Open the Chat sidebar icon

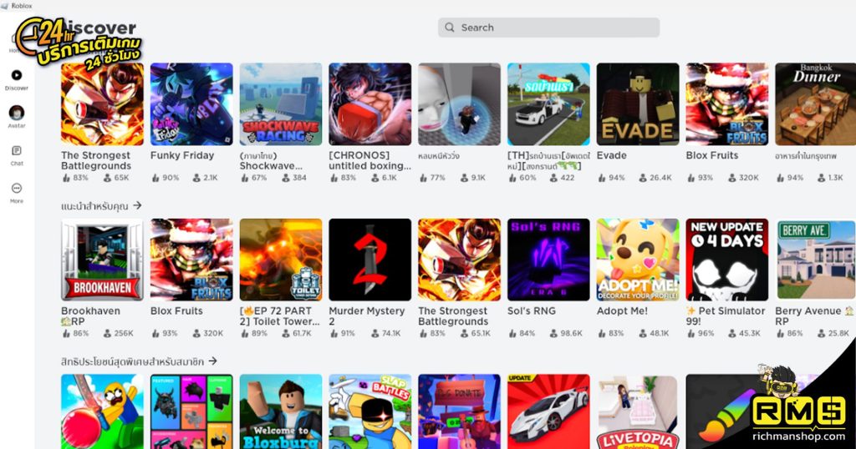pyautogui.click(x=17, y=151)
